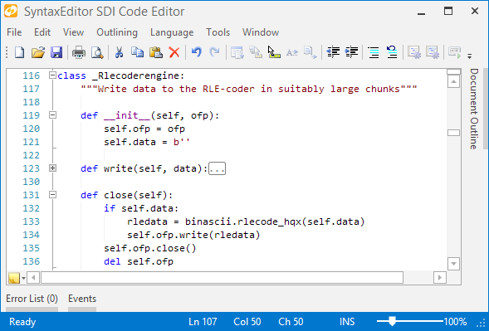Image resolution: width=489 pixels, height=331 pixels.
Task: Click the toolbar drag grip handle
Action: coord(7,52)
